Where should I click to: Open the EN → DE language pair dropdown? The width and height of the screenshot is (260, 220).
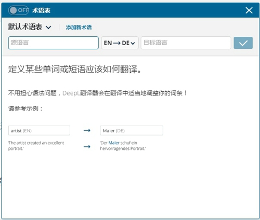(120, 43)
